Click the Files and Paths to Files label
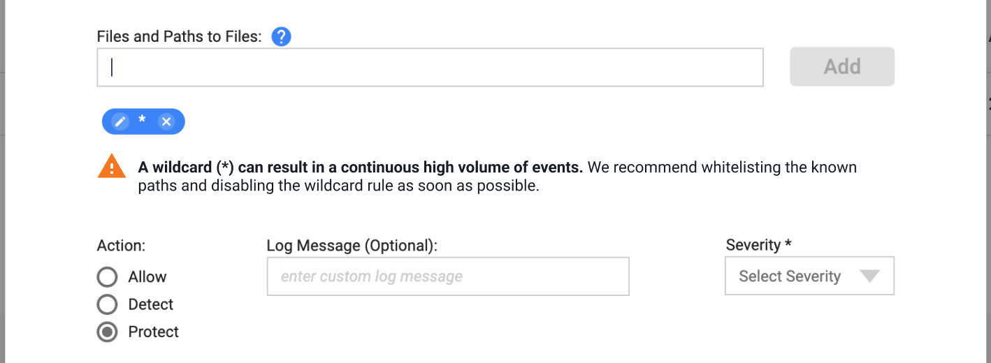 pyautogui.click(x=180, y=36)
